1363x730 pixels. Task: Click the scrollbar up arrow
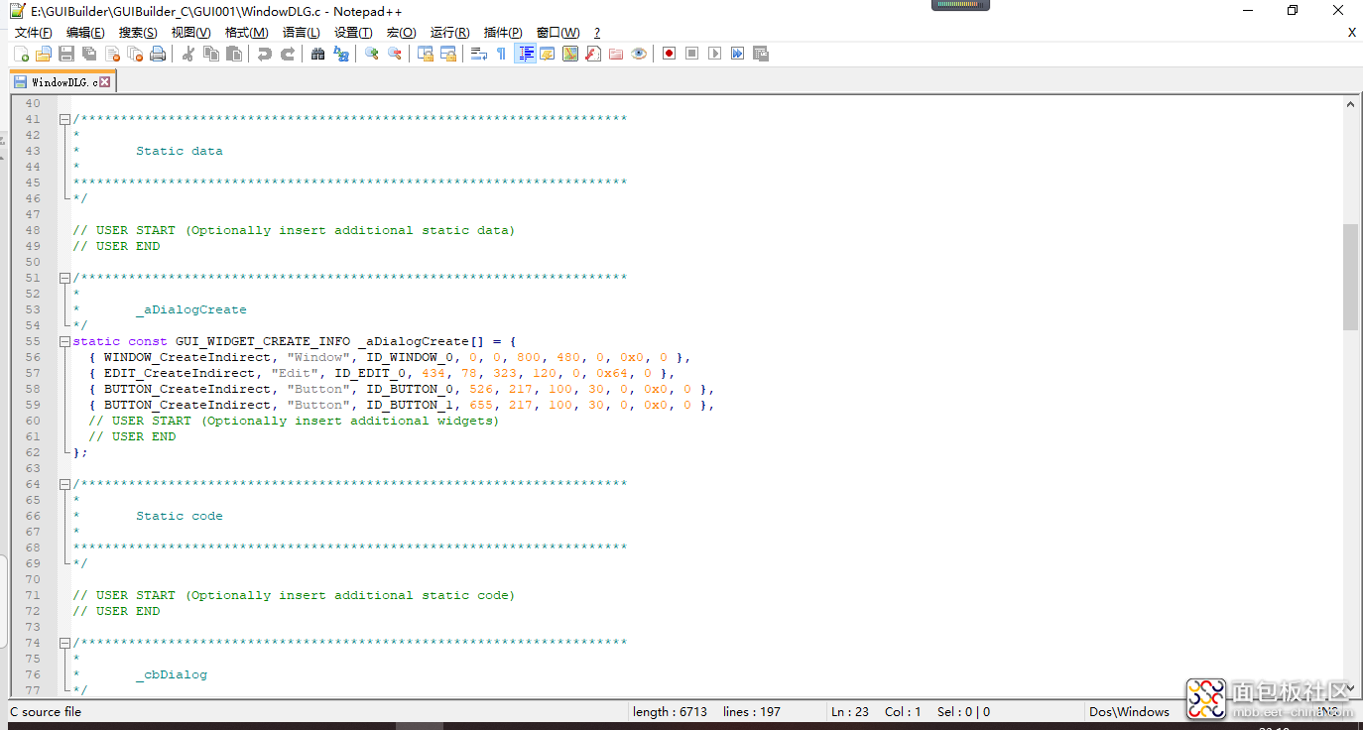pos(1350,103)
